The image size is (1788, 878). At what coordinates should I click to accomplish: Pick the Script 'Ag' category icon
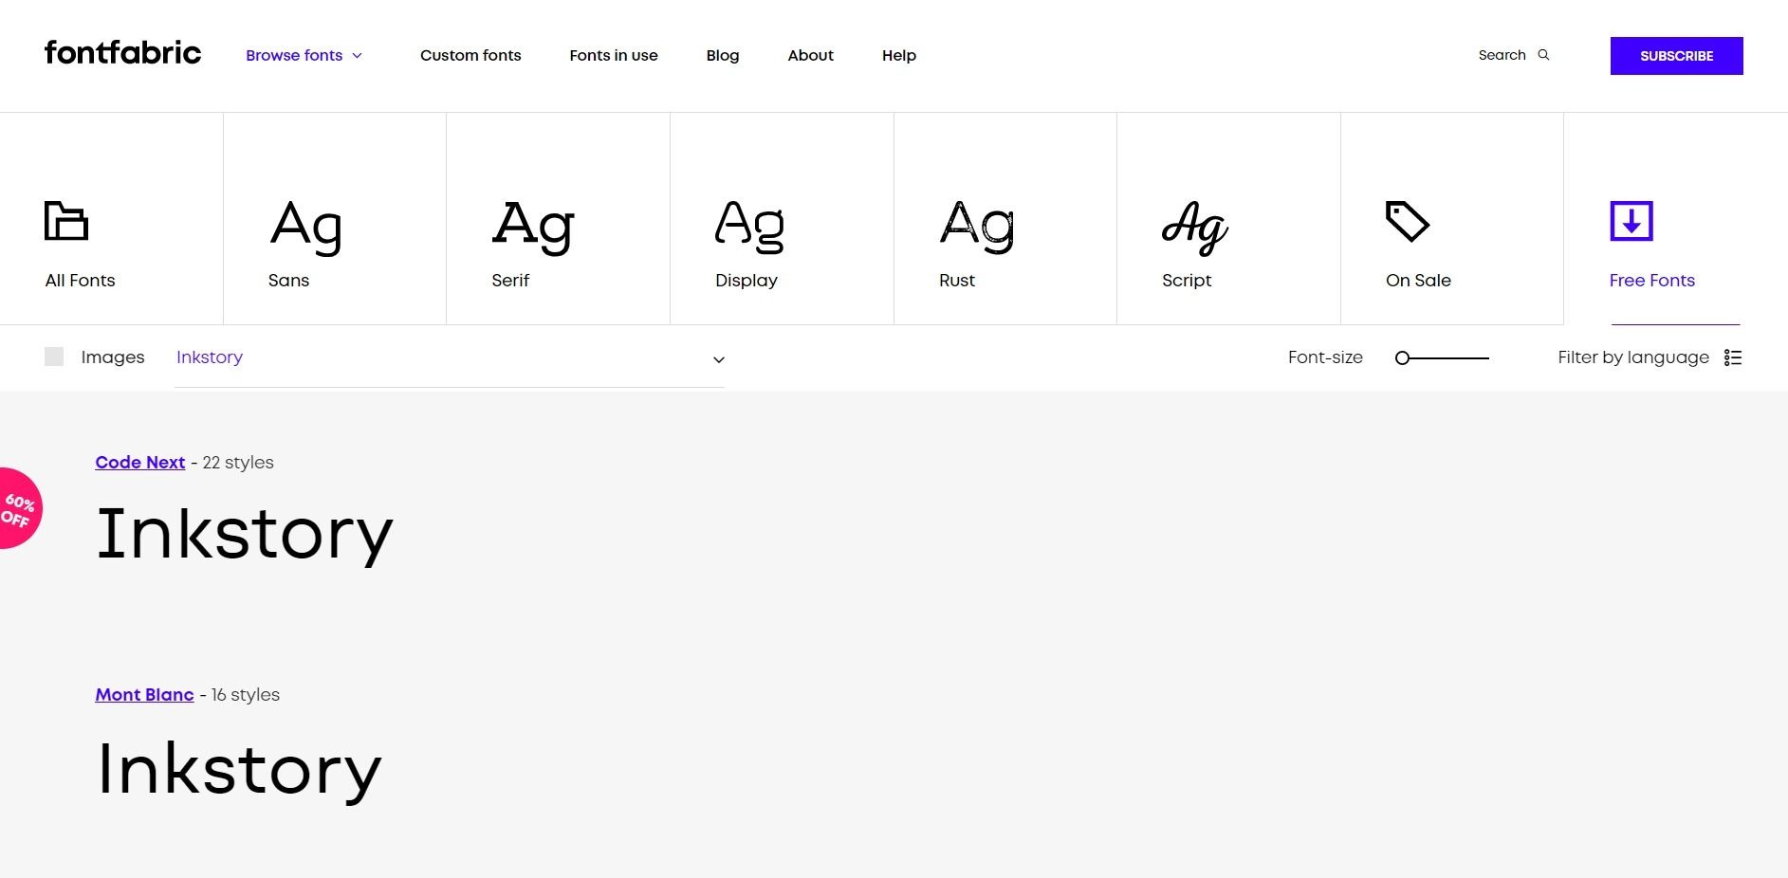pos(1194,228)
